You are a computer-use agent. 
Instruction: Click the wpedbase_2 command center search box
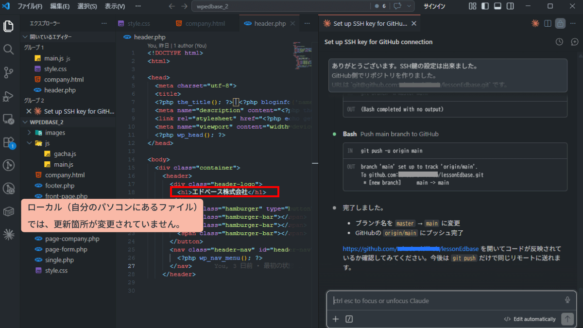click(x=280, y=6)
